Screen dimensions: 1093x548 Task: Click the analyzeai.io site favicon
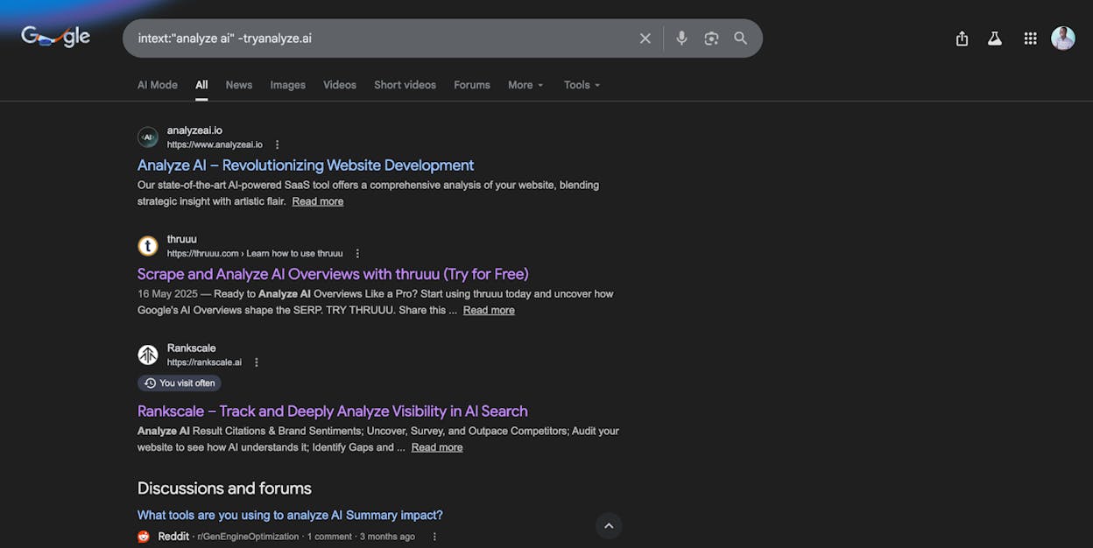(x=148, y=137)
